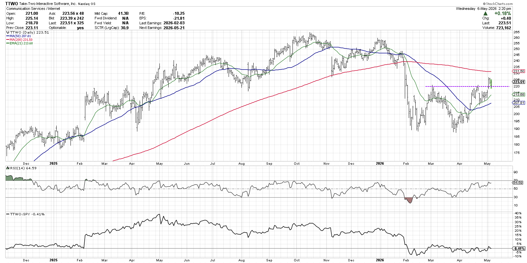Click the Prev Close value 223.11
The height and width of the screenshot is (263, 527).
[32, 28]
